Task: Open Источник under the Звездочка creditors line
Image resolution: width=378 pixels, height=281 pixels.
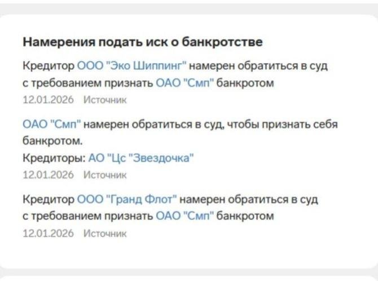Action: coord(105,175)
